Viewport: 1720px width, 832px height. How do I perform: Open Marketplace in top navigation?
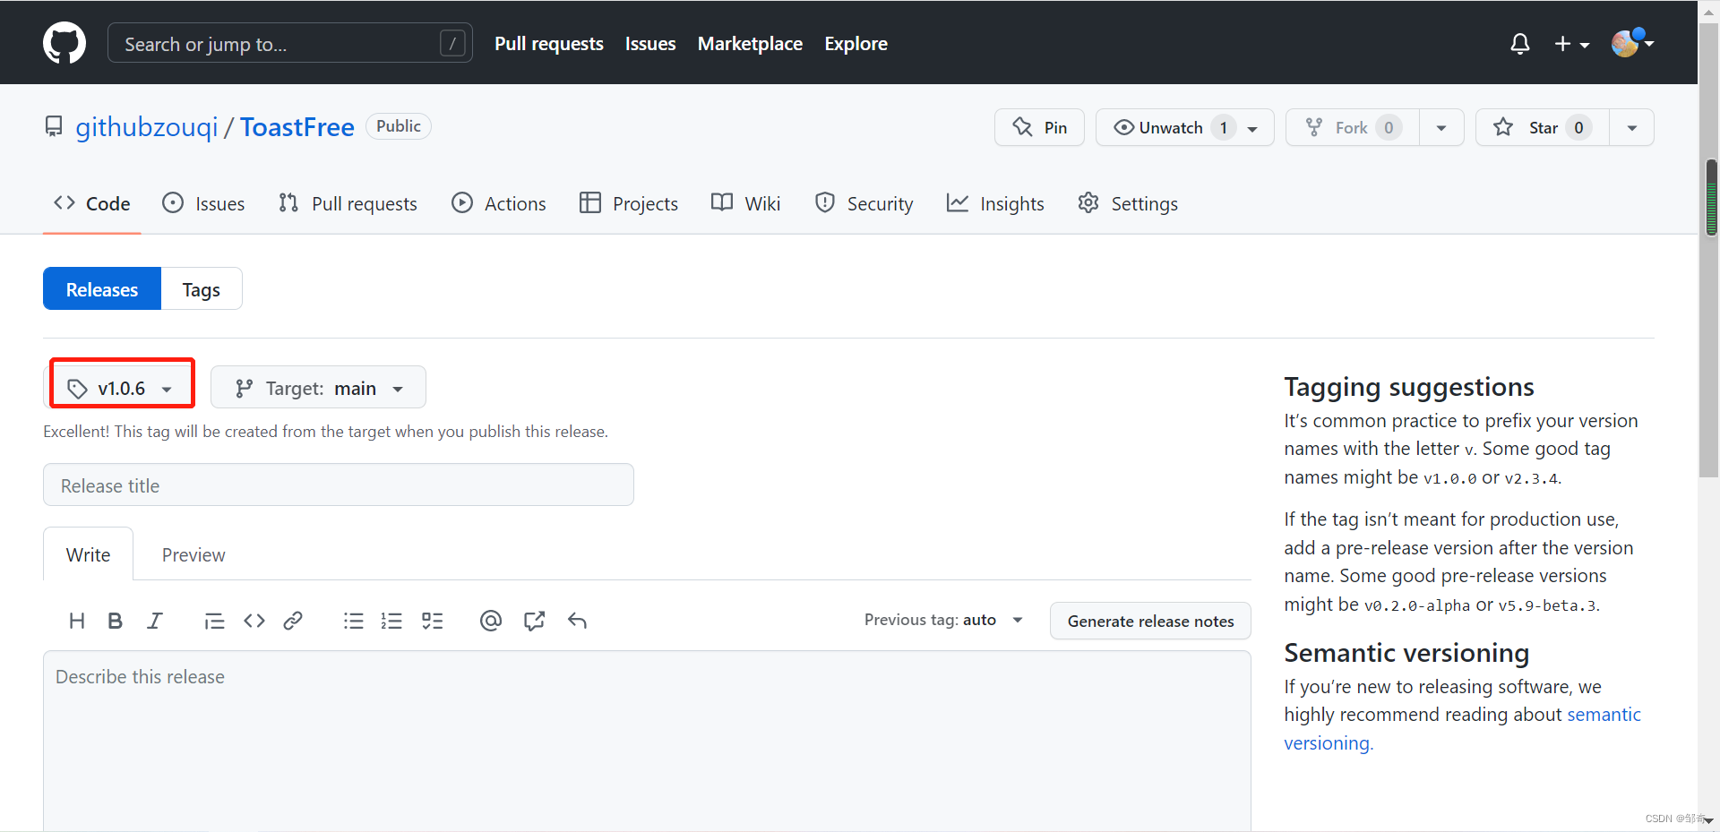pos(750,43)
